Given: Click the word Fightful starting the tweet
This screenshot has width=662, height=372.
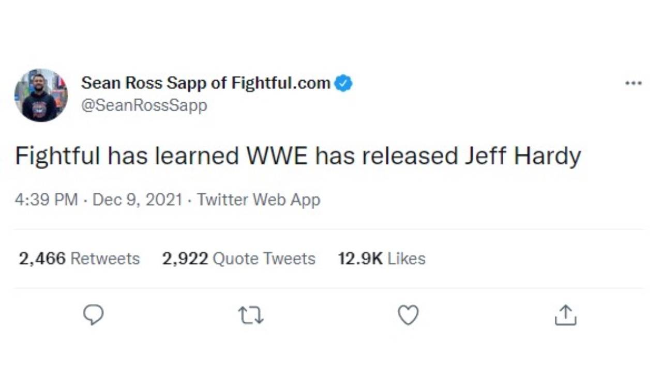Looking at the screenshot, I should (x=57, y=156).
